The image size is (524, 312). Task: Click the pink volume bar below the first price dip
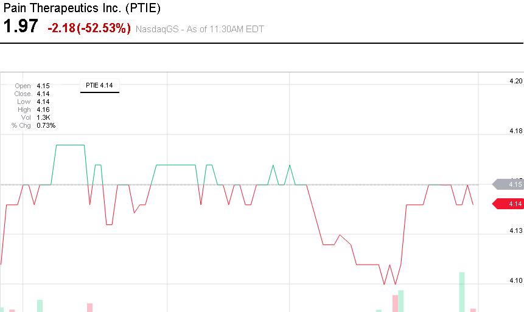pos(89,307)
